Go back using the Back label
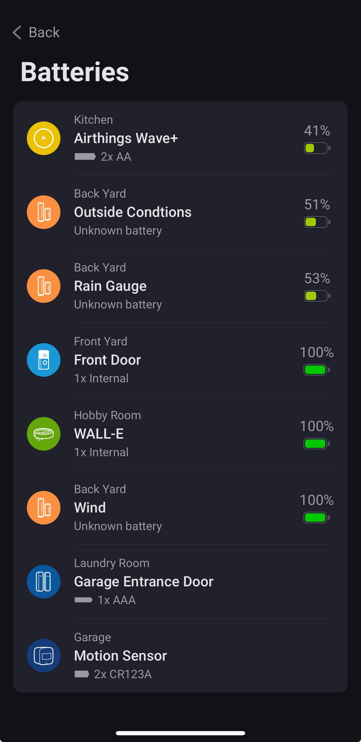 (x=44, y=32)
